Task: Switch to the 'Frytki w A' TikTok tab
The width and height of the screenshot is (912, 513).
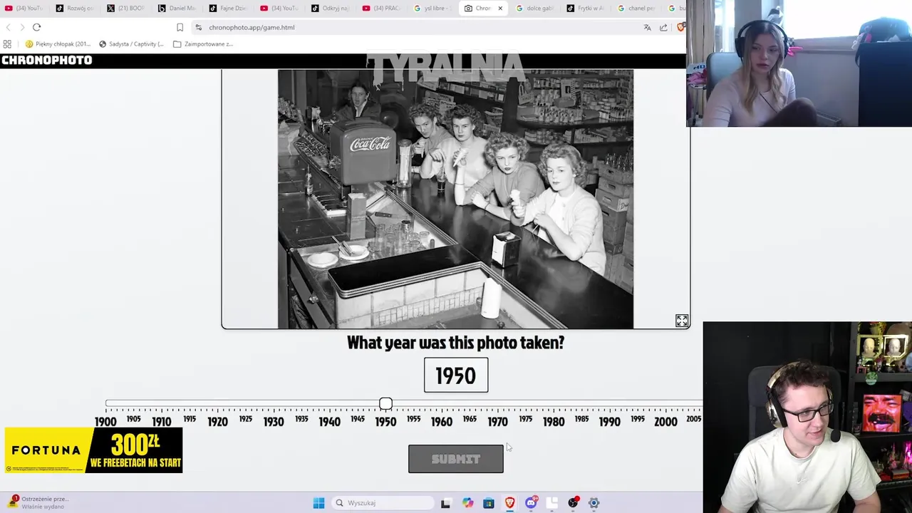Action: click(587, 9)
